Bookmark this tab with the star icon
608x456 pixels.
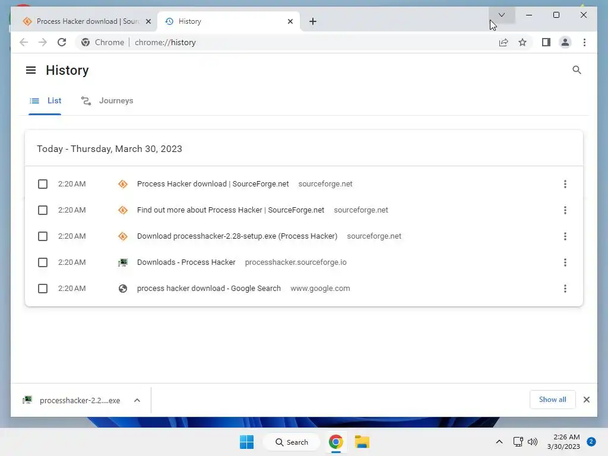pos(522,42)
